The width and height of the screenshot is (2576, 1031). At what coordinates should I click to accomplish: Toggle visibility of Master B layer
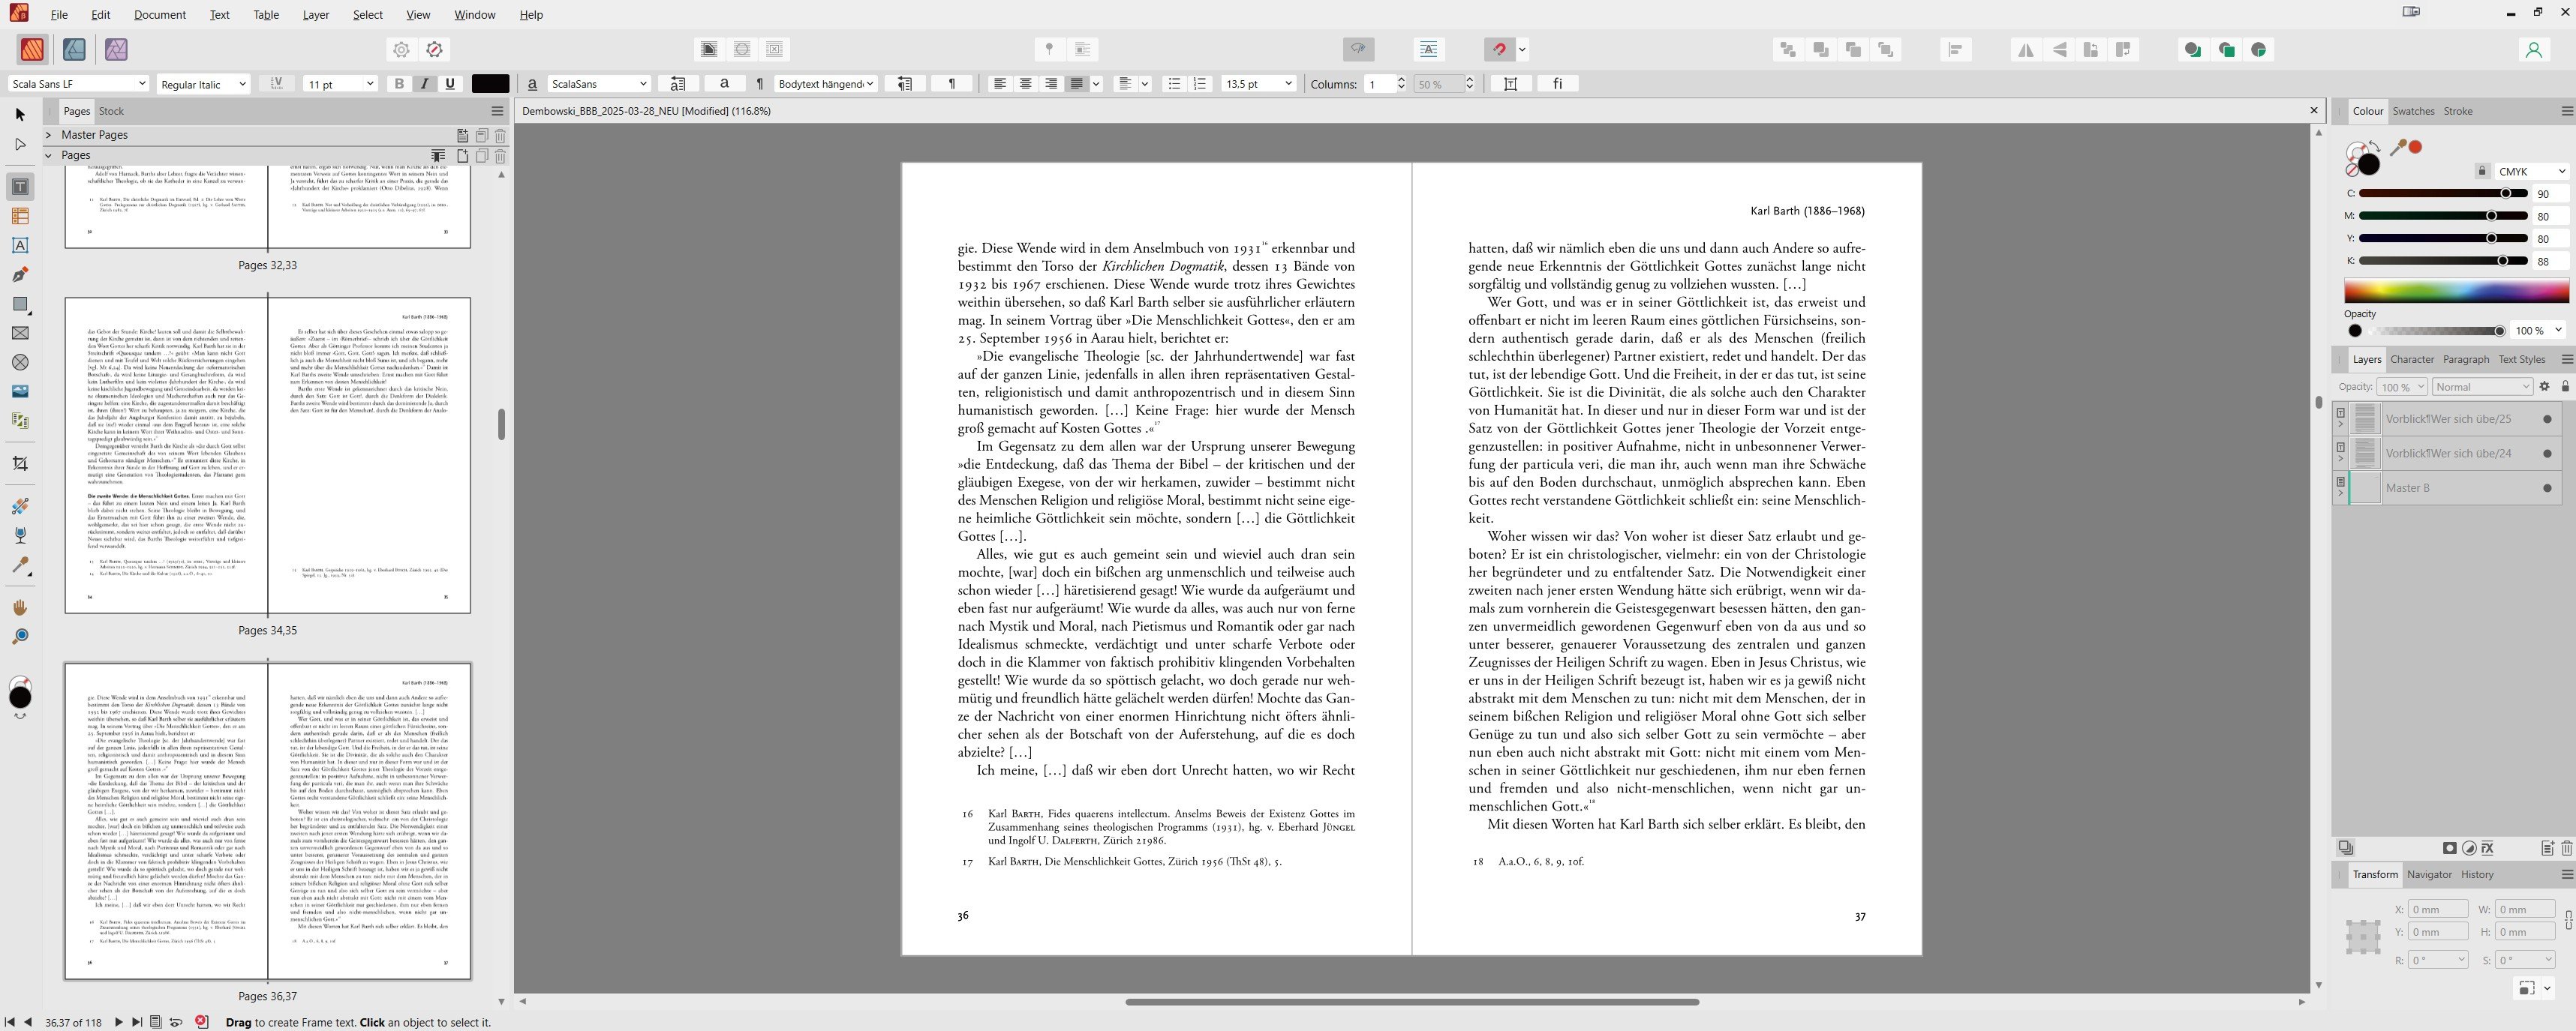pyautogui.click(x=2547, y=487)
